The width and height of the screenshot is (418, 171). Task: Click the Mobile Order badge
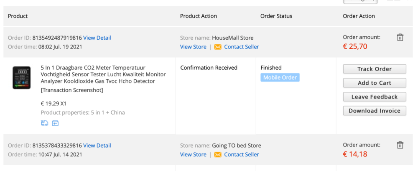(280, 77)
